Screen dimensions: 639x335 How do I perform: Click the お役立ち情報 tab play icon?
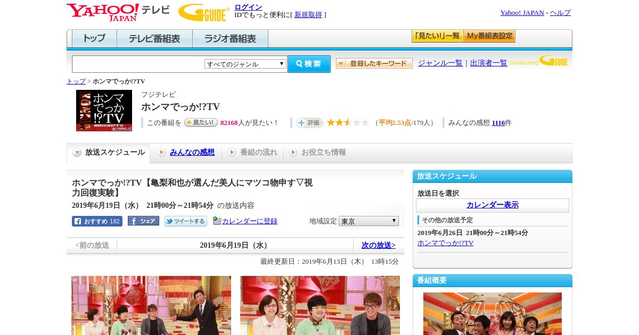[x=293, y=153]
